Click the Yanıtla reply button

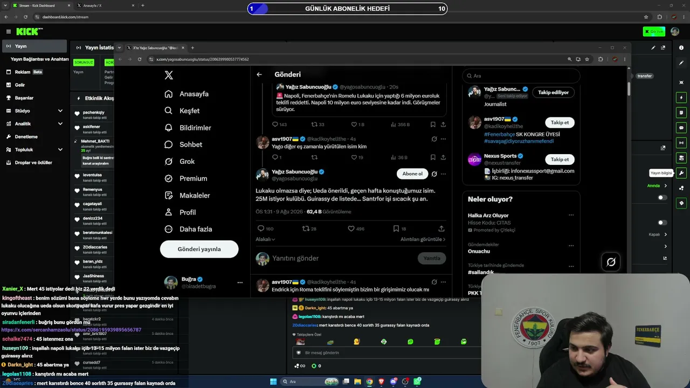pos(432,258)
